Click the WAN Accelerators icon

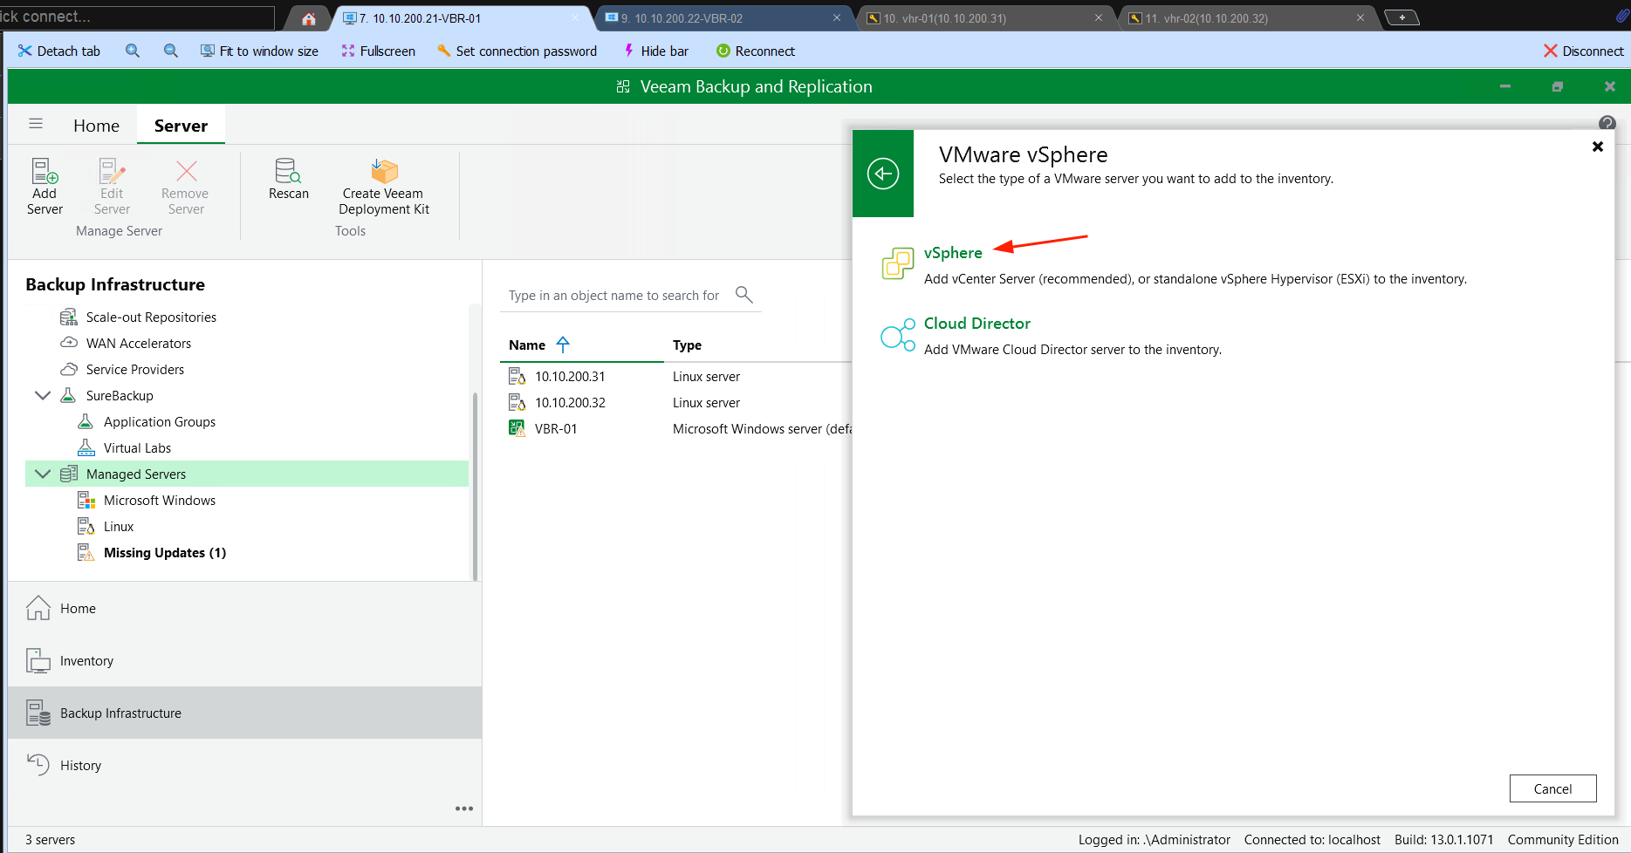pos(69,343)
